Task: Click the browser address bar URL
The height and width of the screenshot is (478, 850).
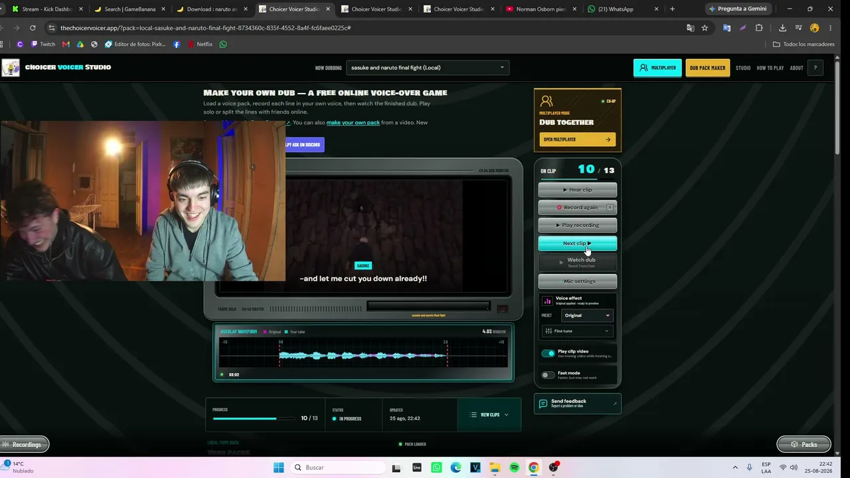Action: coord(205,28)
